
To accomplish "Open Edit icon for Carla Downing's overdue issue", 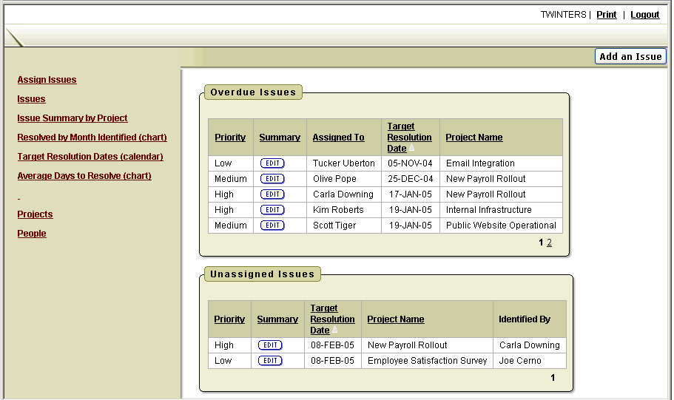I will [272, 194].
